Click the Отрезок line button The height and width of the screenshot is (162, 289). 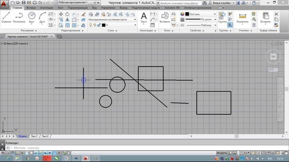(6, 18)
